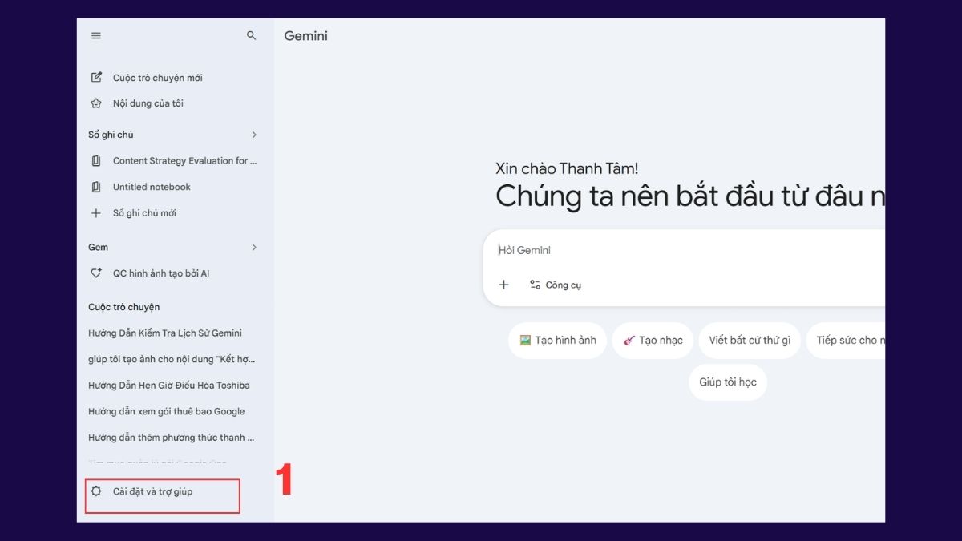Click the icon beside Nội dung của tôi
This screenshot has width=962, height=541.
point(96,103)
